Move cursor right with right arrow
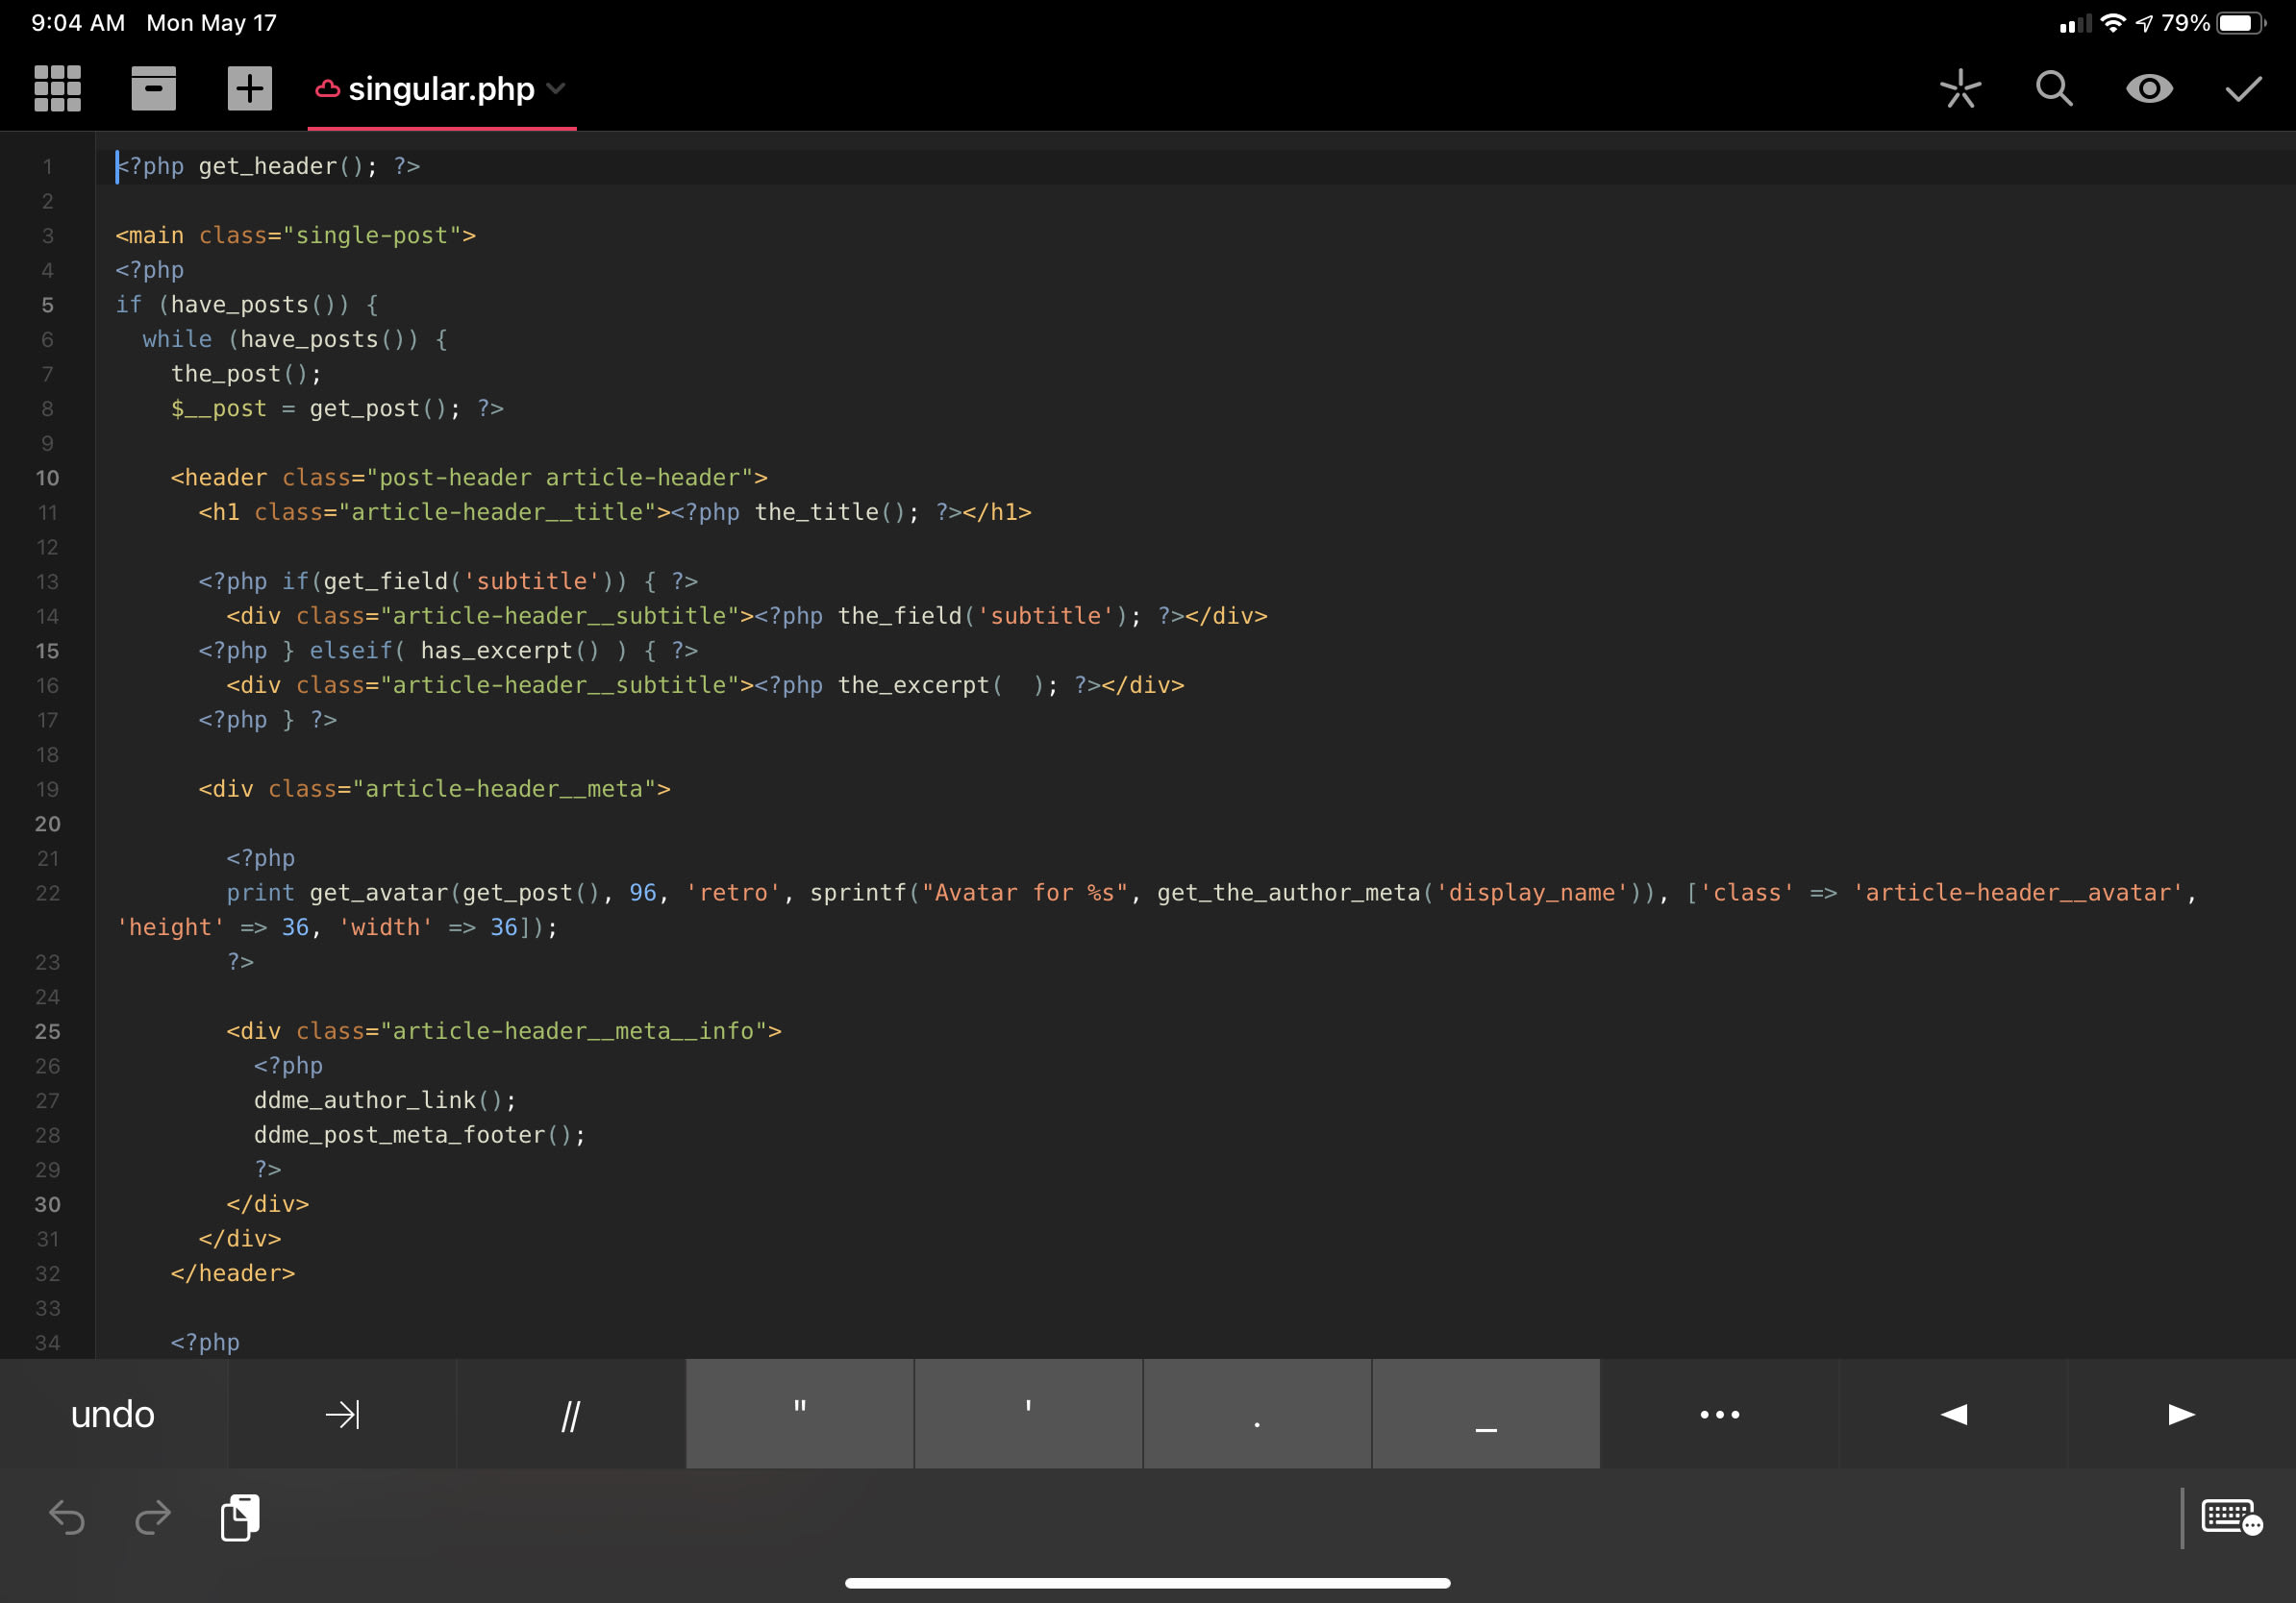The height and width of the screenshot is (1603, 2296). pos(2181,1414)
